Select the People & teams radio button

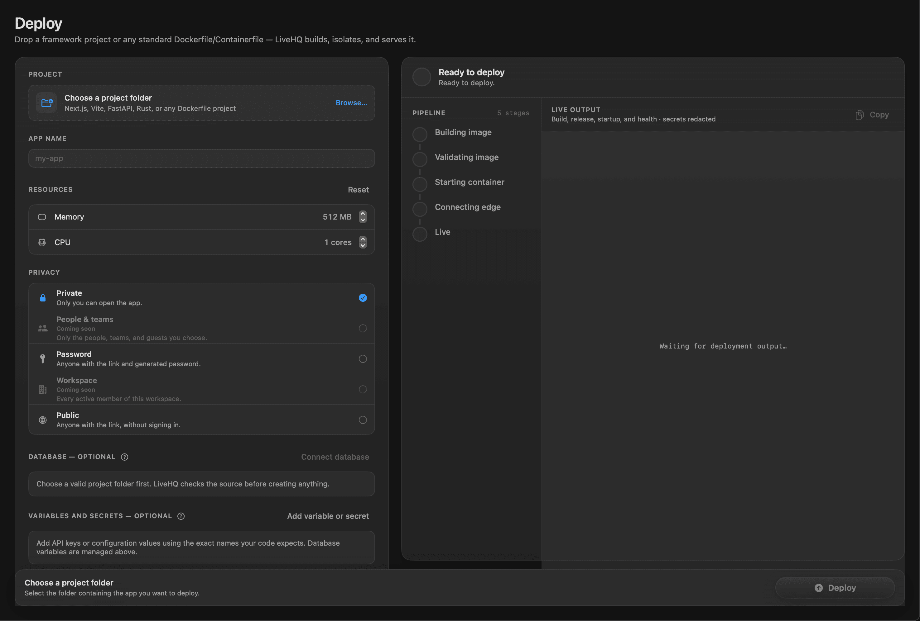click(x=363, y=328)
